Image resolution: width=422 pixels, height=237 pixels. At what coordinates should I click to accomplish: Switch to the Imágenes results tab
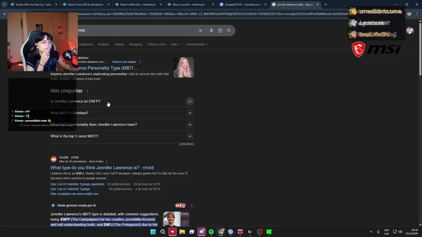[86, 44]
